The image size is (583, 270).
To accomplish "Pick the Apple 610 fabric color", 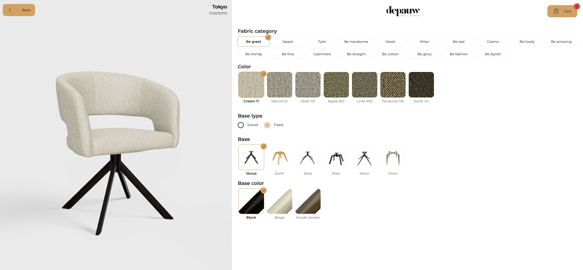I will click(336, 85).
